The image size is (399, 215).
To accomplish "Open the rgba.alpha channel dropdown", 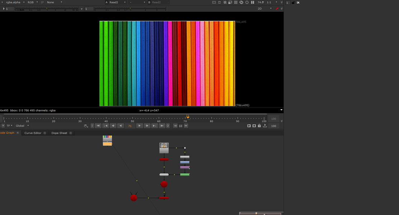I will click(x=15, y=2).
